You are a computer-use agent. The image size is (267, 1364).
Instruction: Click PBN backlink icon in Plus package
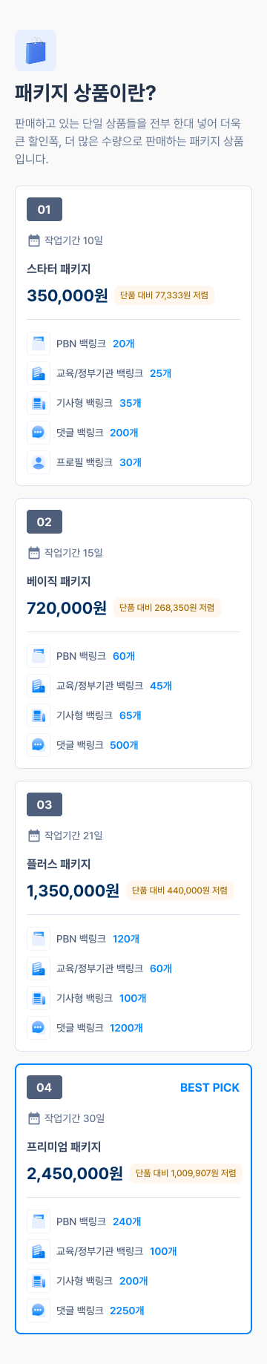(x=39, y=939)
